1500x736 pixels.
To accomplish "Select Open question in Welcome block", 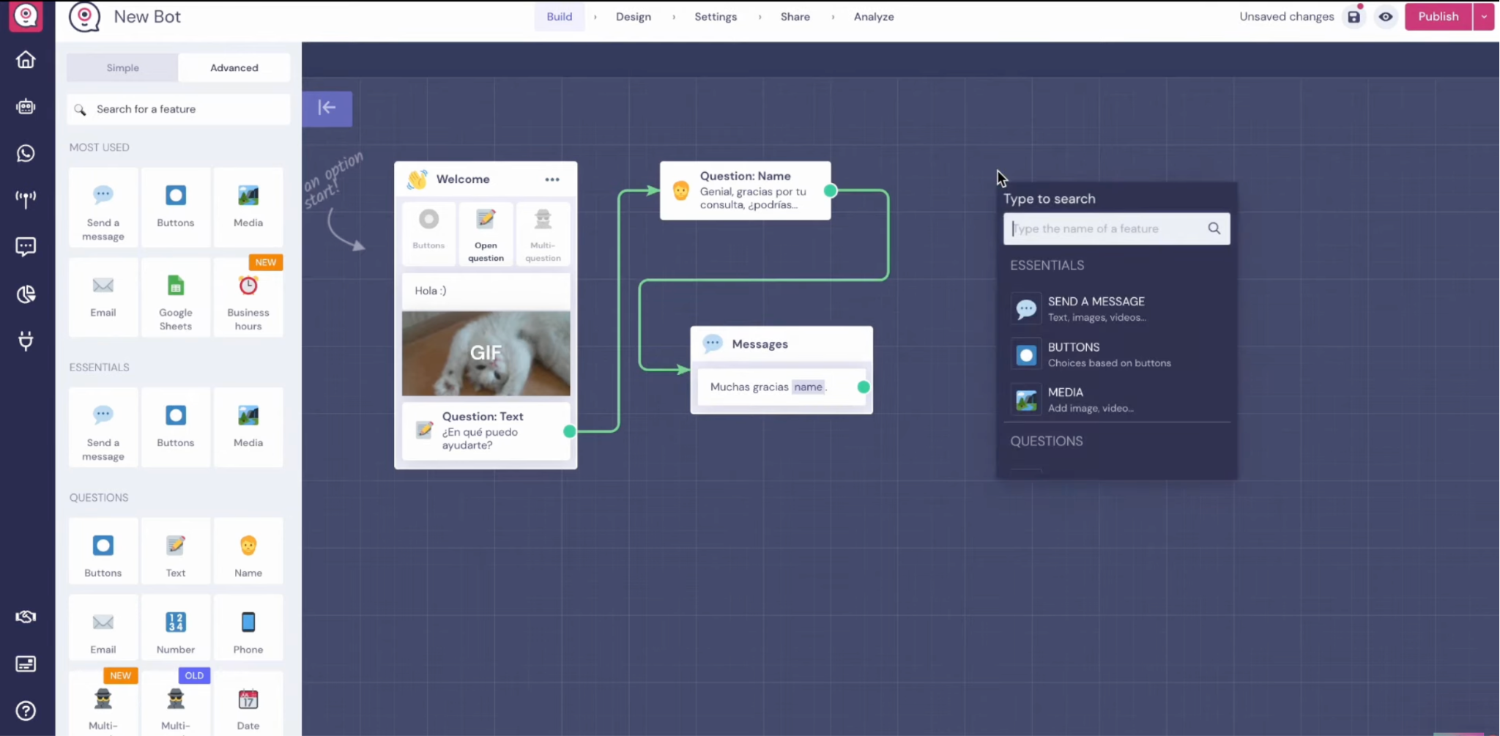I will [x=486, y=233].
